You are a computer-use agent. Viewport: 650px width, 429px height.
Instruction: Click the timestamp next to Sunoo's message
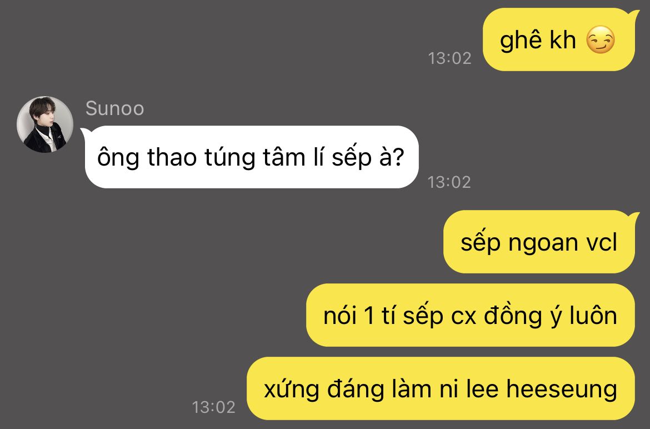(x=449, y=182)
